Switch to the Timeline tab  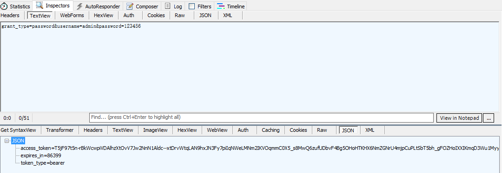[x=231, y=6]
